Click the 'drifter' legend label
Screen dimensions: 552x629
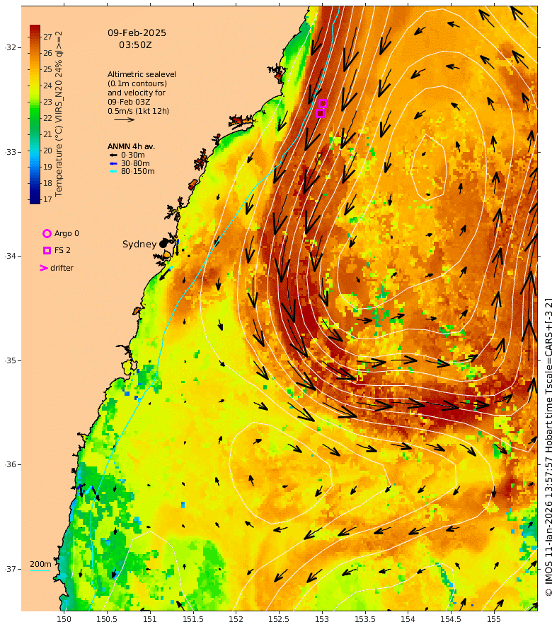click(x=62, y=268)
